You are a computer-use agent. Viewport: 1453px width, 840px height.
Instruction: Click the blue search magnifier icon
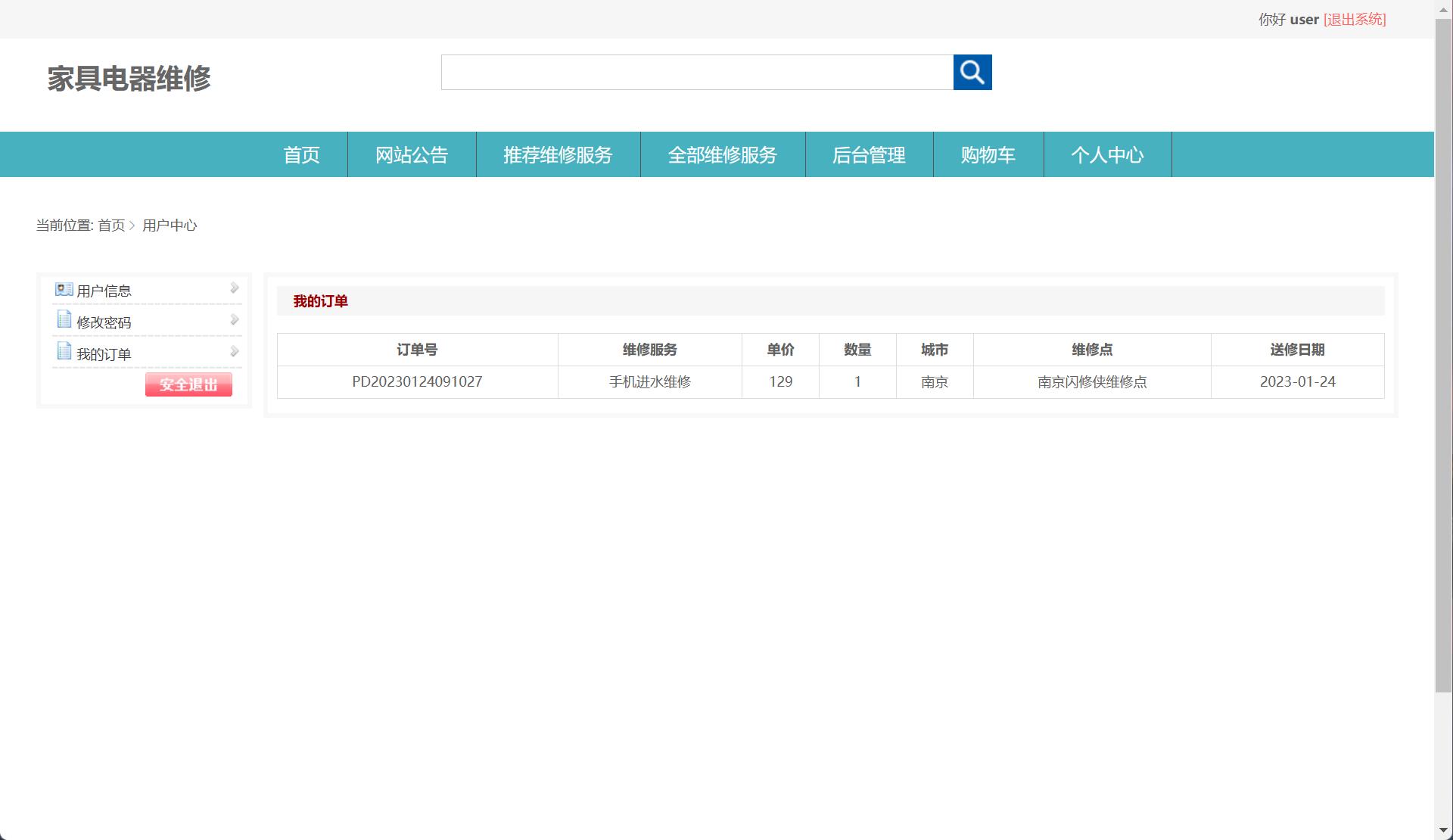pos(973,72)
